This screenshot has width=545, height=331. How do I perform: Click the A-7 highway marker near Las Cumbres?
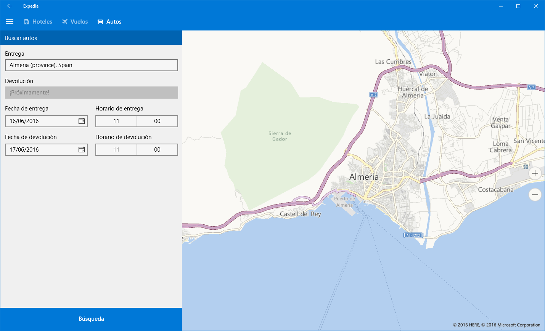pyautogui.click(x=373, y=94)
